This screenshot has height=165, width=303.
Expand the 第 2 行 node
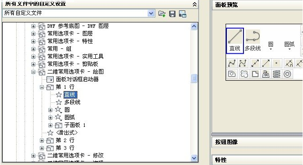(x=42, y=140)
